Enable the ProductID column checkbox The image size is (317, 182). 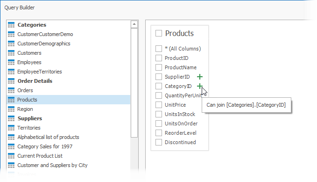tap(159, 58)
